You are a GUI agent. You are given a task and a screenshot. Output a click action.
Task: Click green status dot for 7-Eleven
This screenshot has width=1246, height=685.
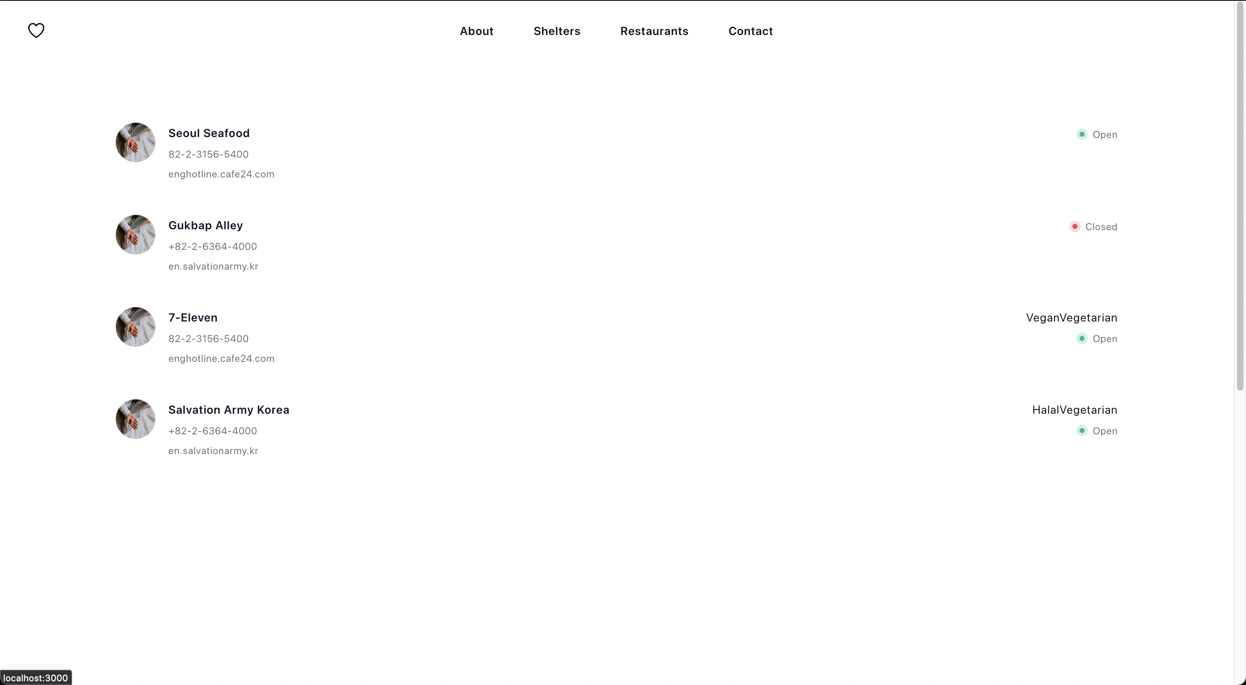pos(1082,339)
